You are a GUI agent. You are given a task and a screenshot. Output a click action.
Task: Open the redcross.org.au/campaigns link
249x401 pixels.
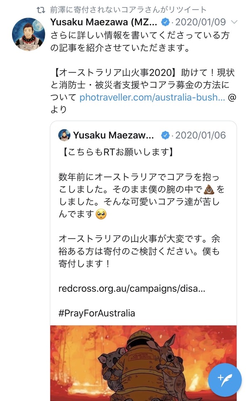pos(132,288)
